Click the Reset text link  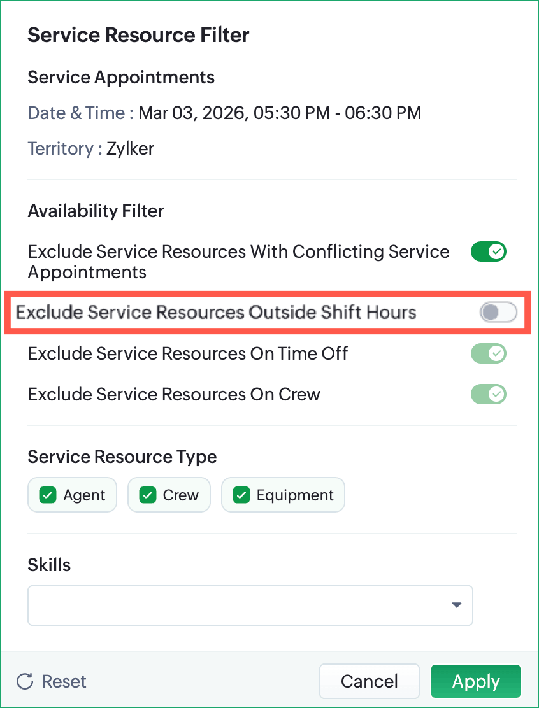(x=64, y=681)
